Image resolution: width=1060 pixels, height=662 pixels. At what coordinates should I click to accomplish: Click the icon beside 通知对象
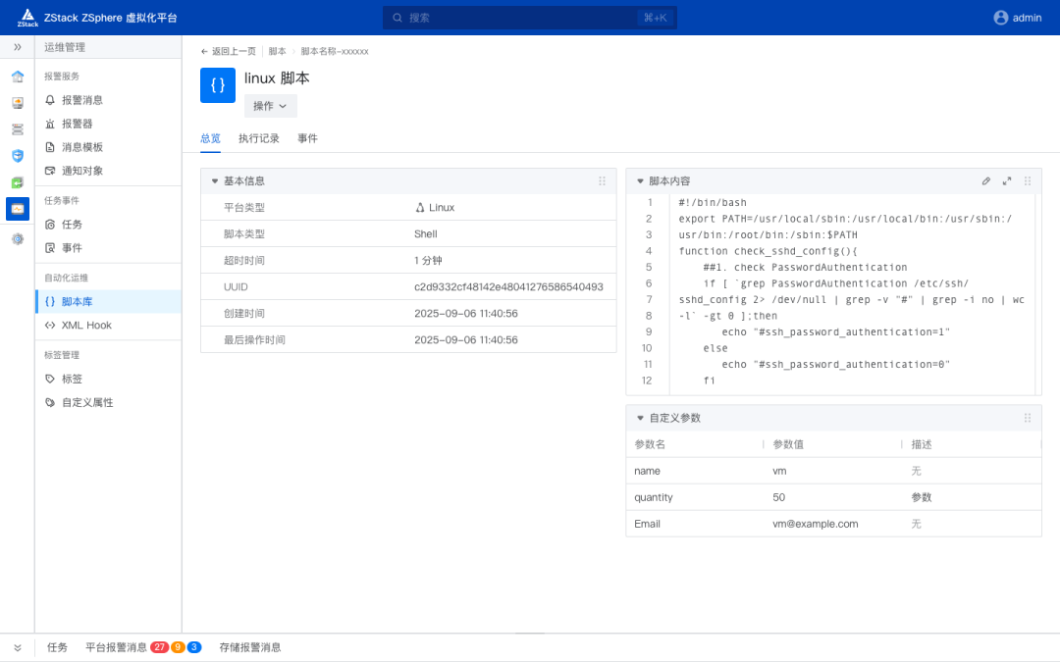50,171
